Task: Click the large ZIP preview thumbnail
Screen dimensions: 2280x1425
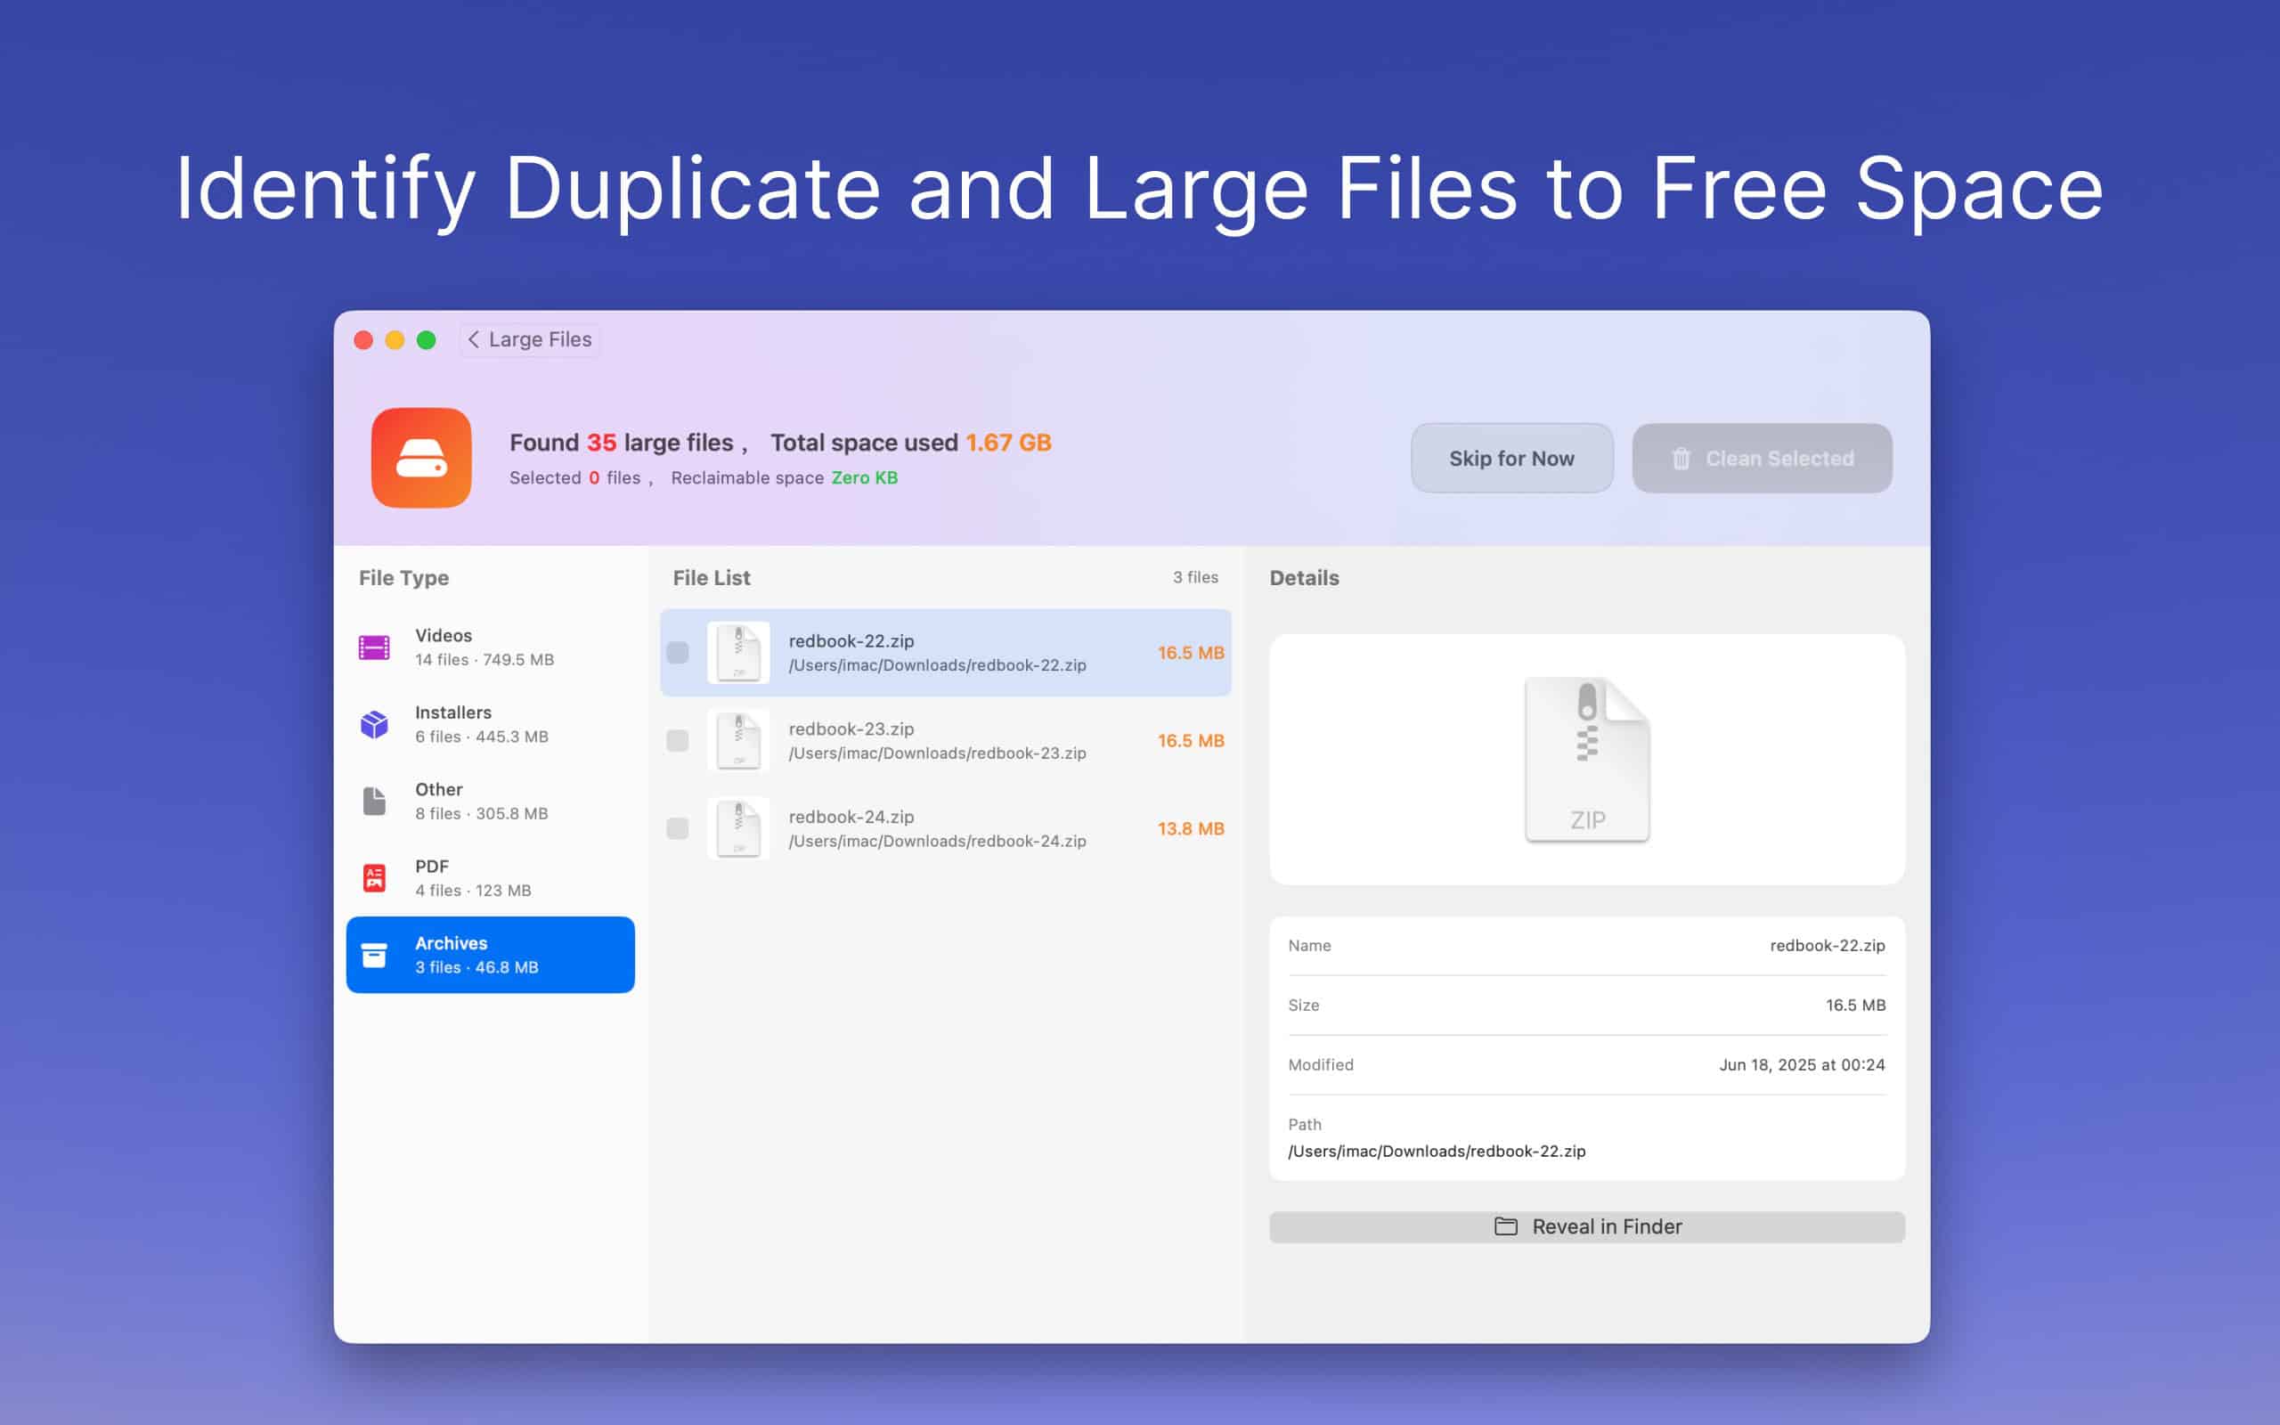Action: (1586, 760)
